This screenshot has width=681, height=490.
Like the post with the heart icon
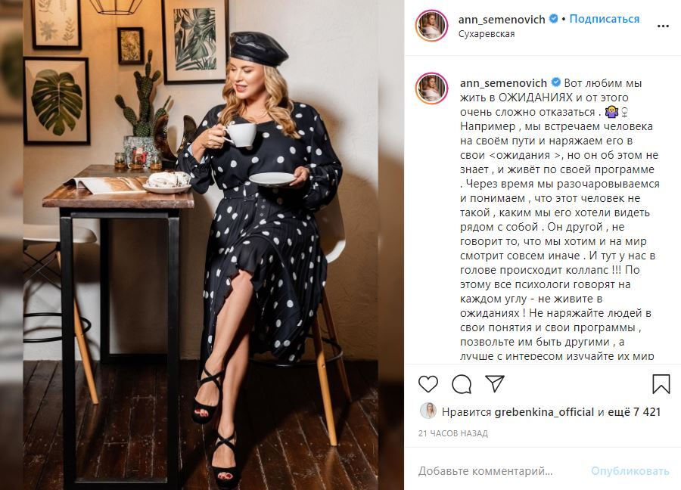428,384
